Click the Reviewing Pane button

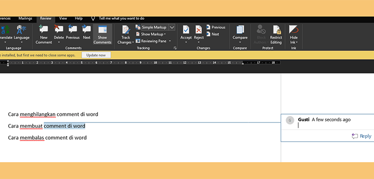point(151,41)
